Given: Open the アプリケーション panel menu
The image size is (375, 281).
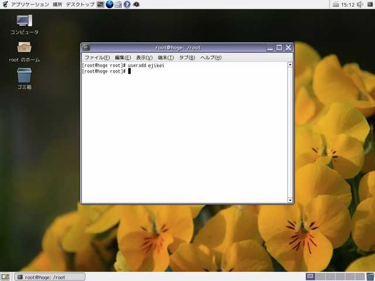Looking at the screenshot, I should (30, 4).
